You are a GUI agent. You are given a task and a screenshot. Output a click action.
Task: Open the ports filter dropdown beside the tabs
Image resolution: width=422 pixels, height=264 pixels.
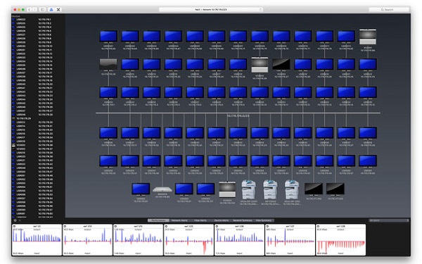pyautogui.click(x=389, y=220)
